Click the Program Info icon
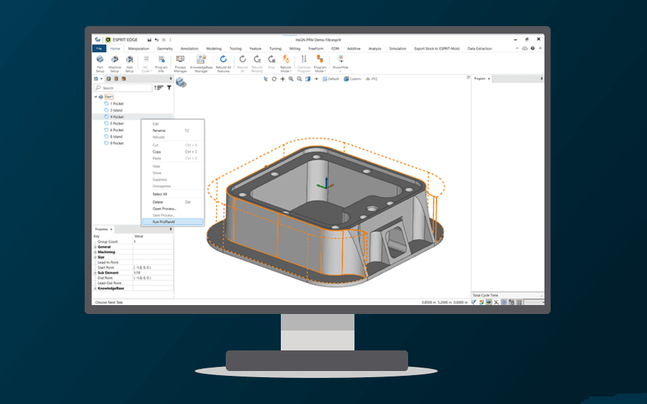This screenshot has width=647, height=404. pos(161,63)
